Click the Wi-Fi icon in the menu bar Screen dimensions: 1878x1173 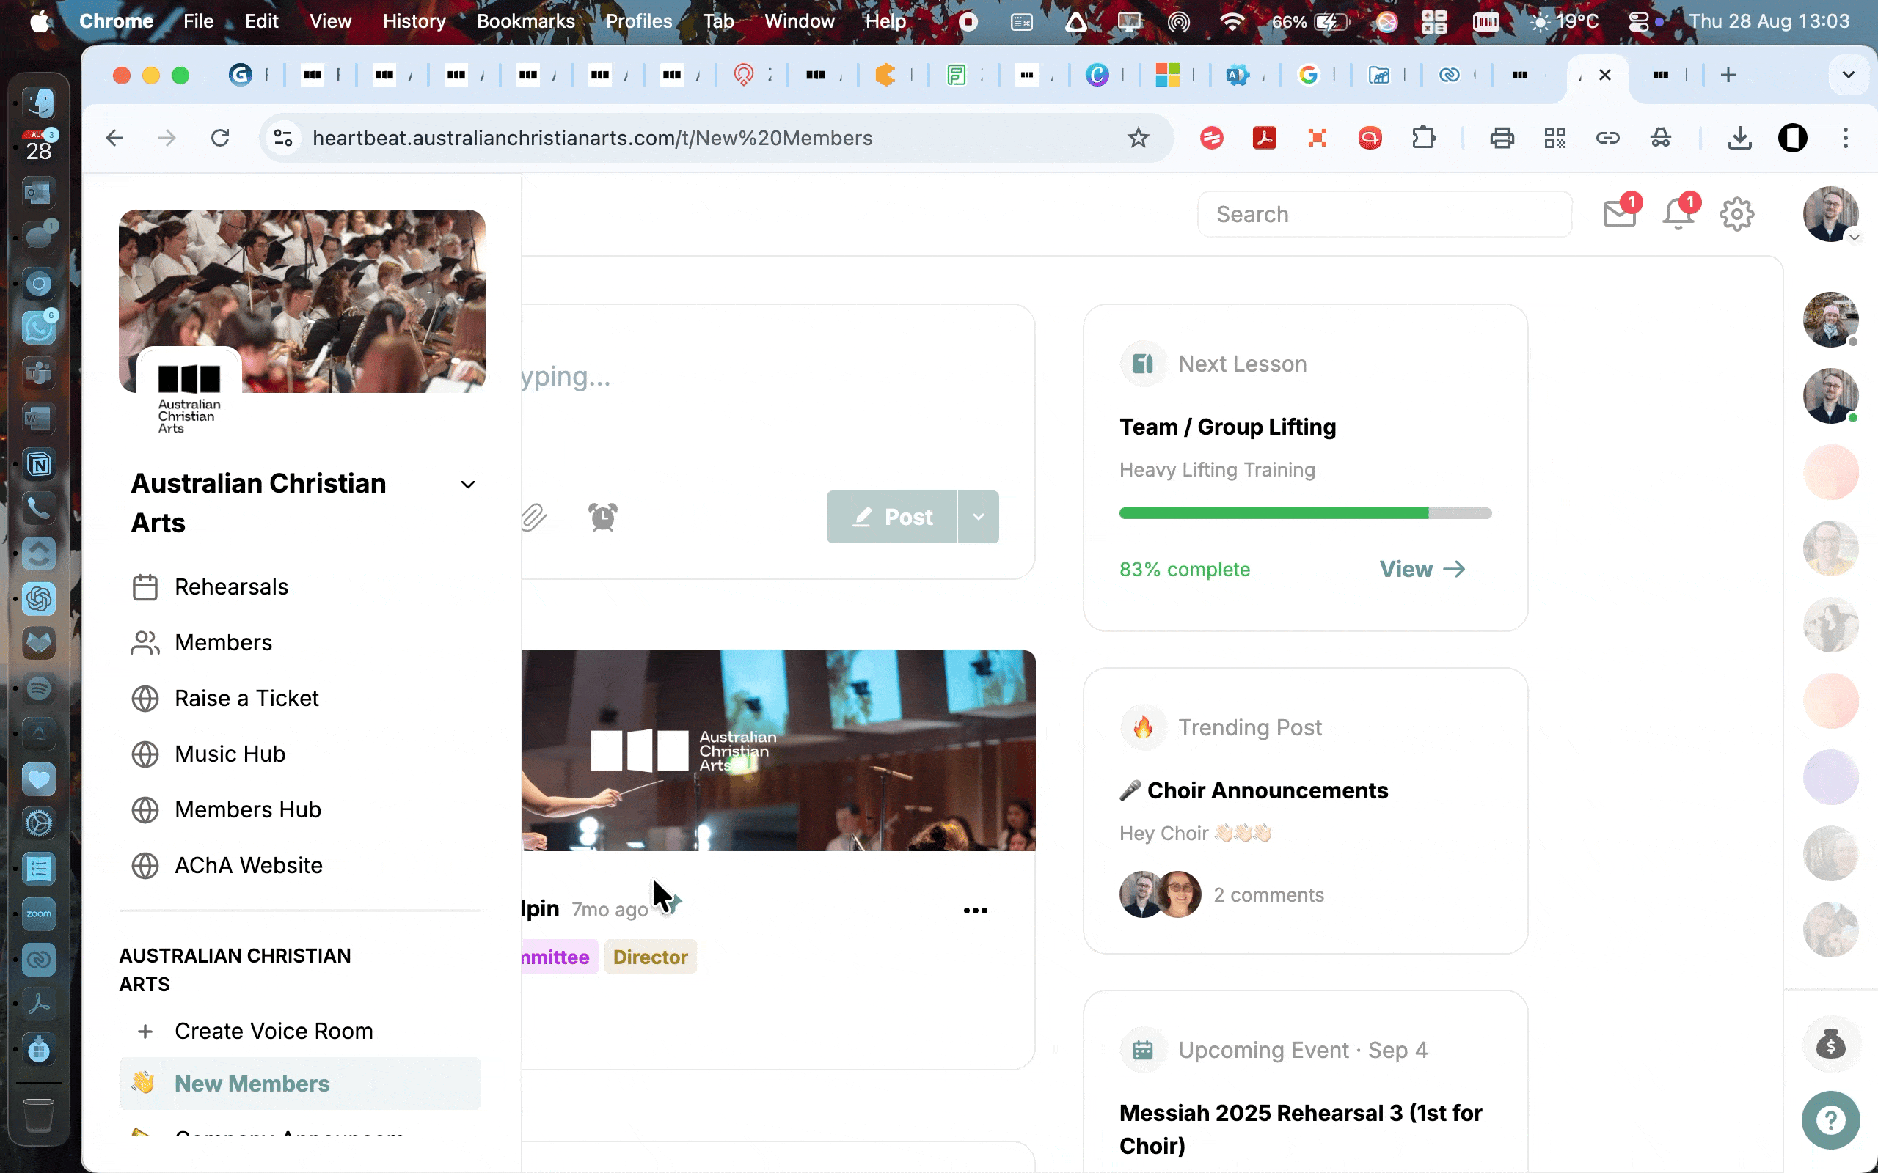coord(1232,21)
